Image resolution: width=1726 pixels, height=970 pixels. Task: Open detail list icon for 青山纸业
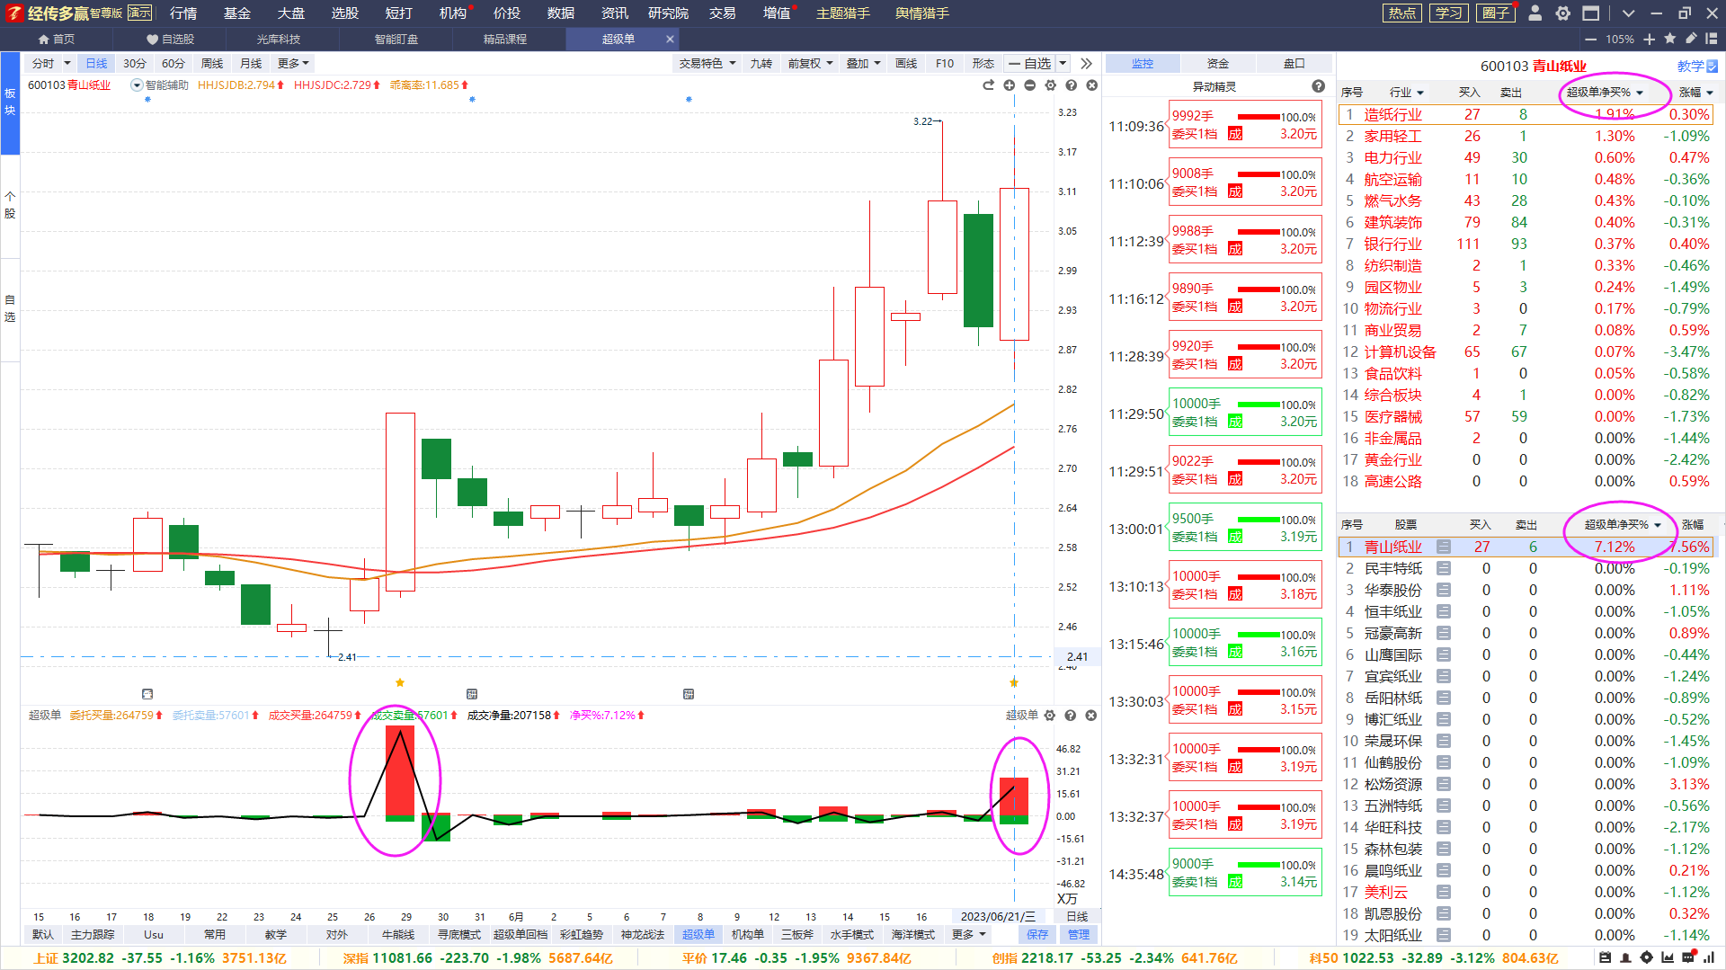pyautogui.click(x=1444, y=547)
